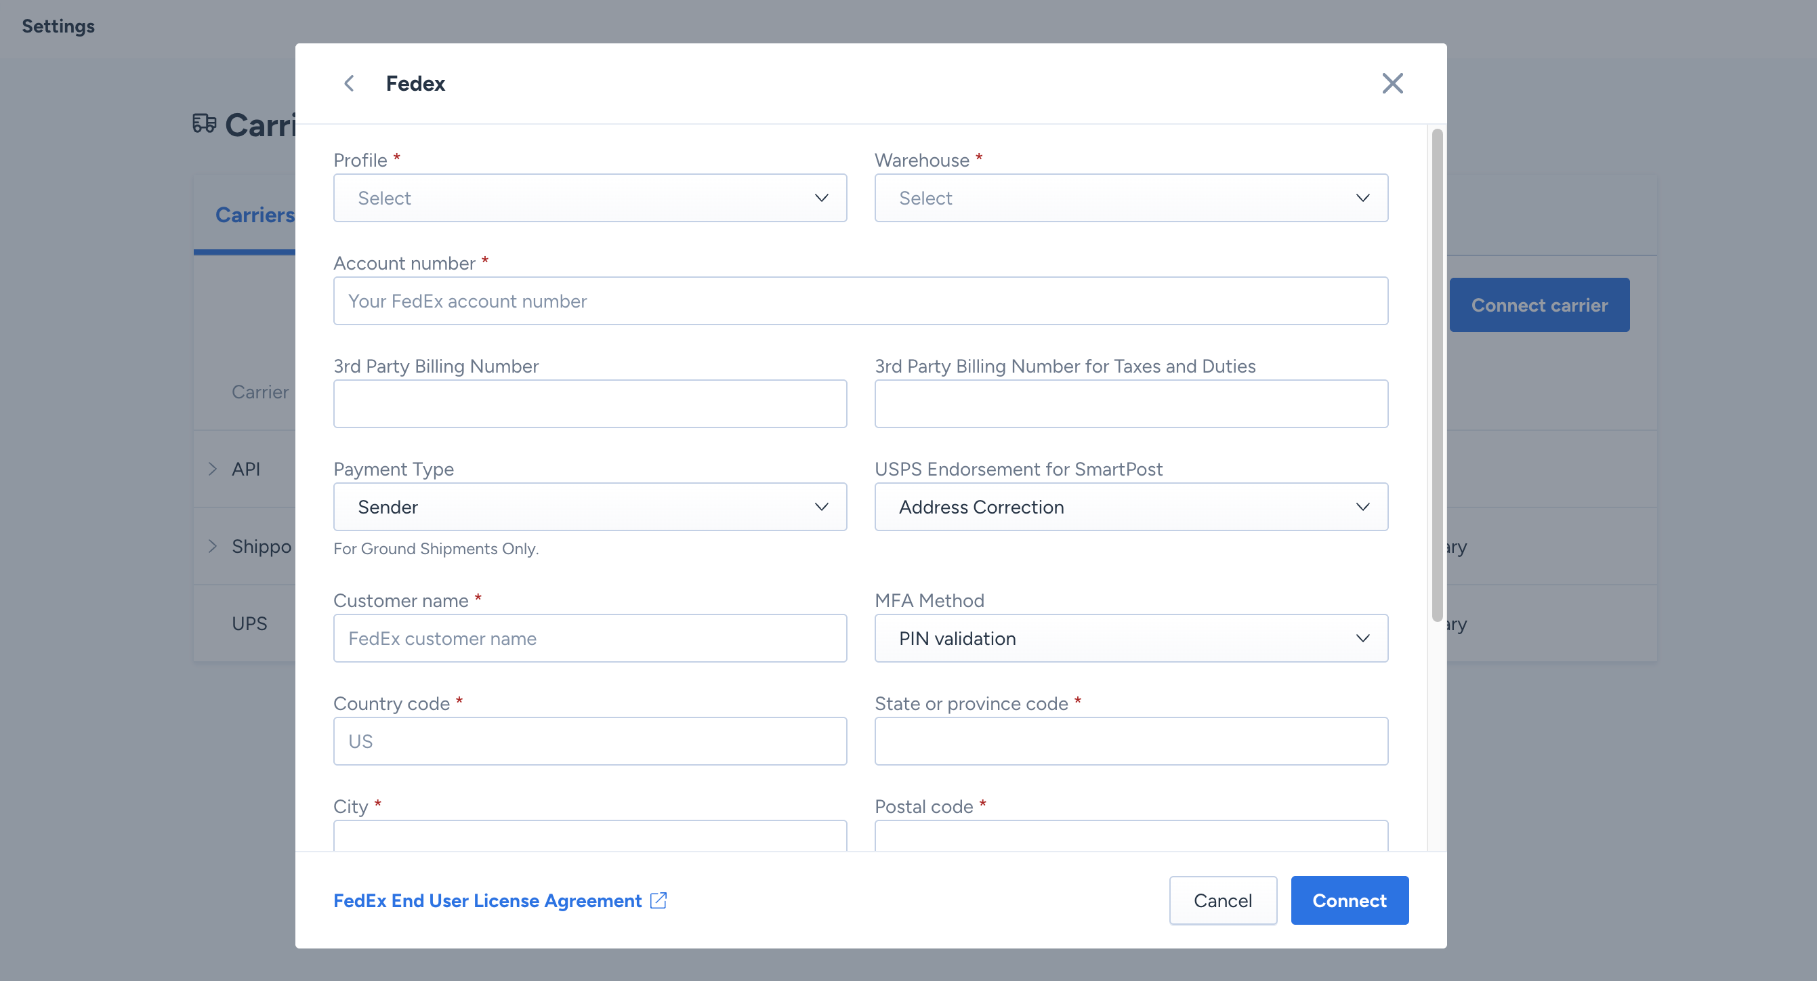Click the Carrier column header
Image resolution: width=1817 pixels, height=981 pixels.
(259, 392)
